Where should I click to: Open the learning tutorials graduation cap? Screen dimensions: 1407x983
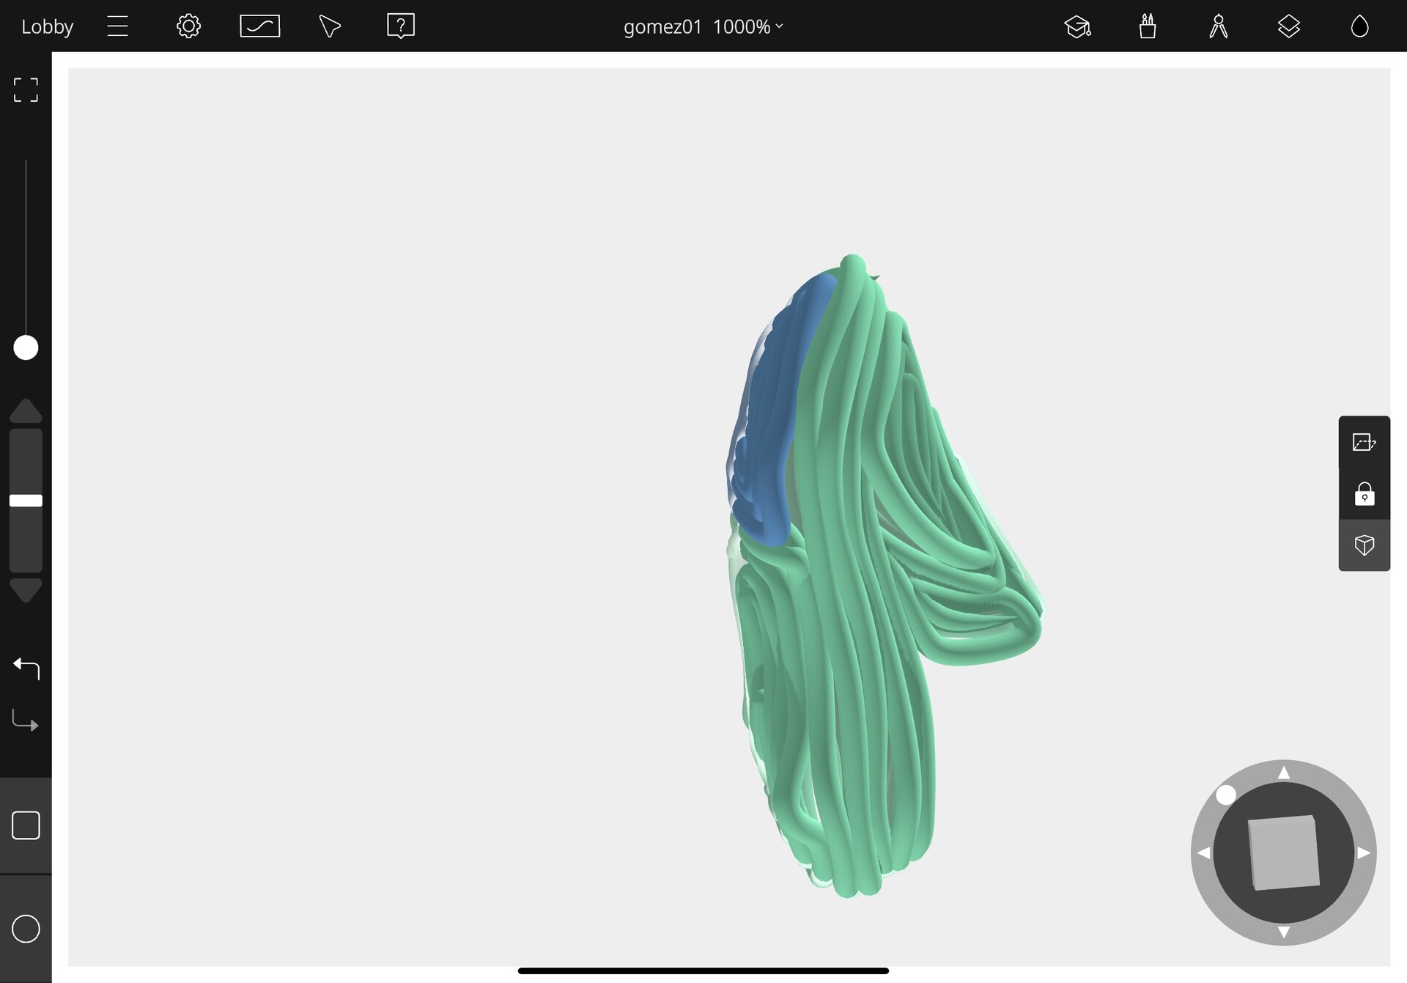click(x=1077, y=27)
